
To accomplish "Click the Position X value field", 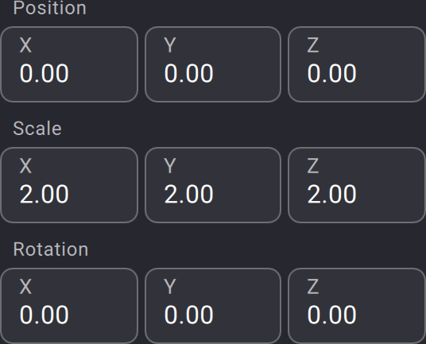I will pyautogui.click(x=69, y=64).
